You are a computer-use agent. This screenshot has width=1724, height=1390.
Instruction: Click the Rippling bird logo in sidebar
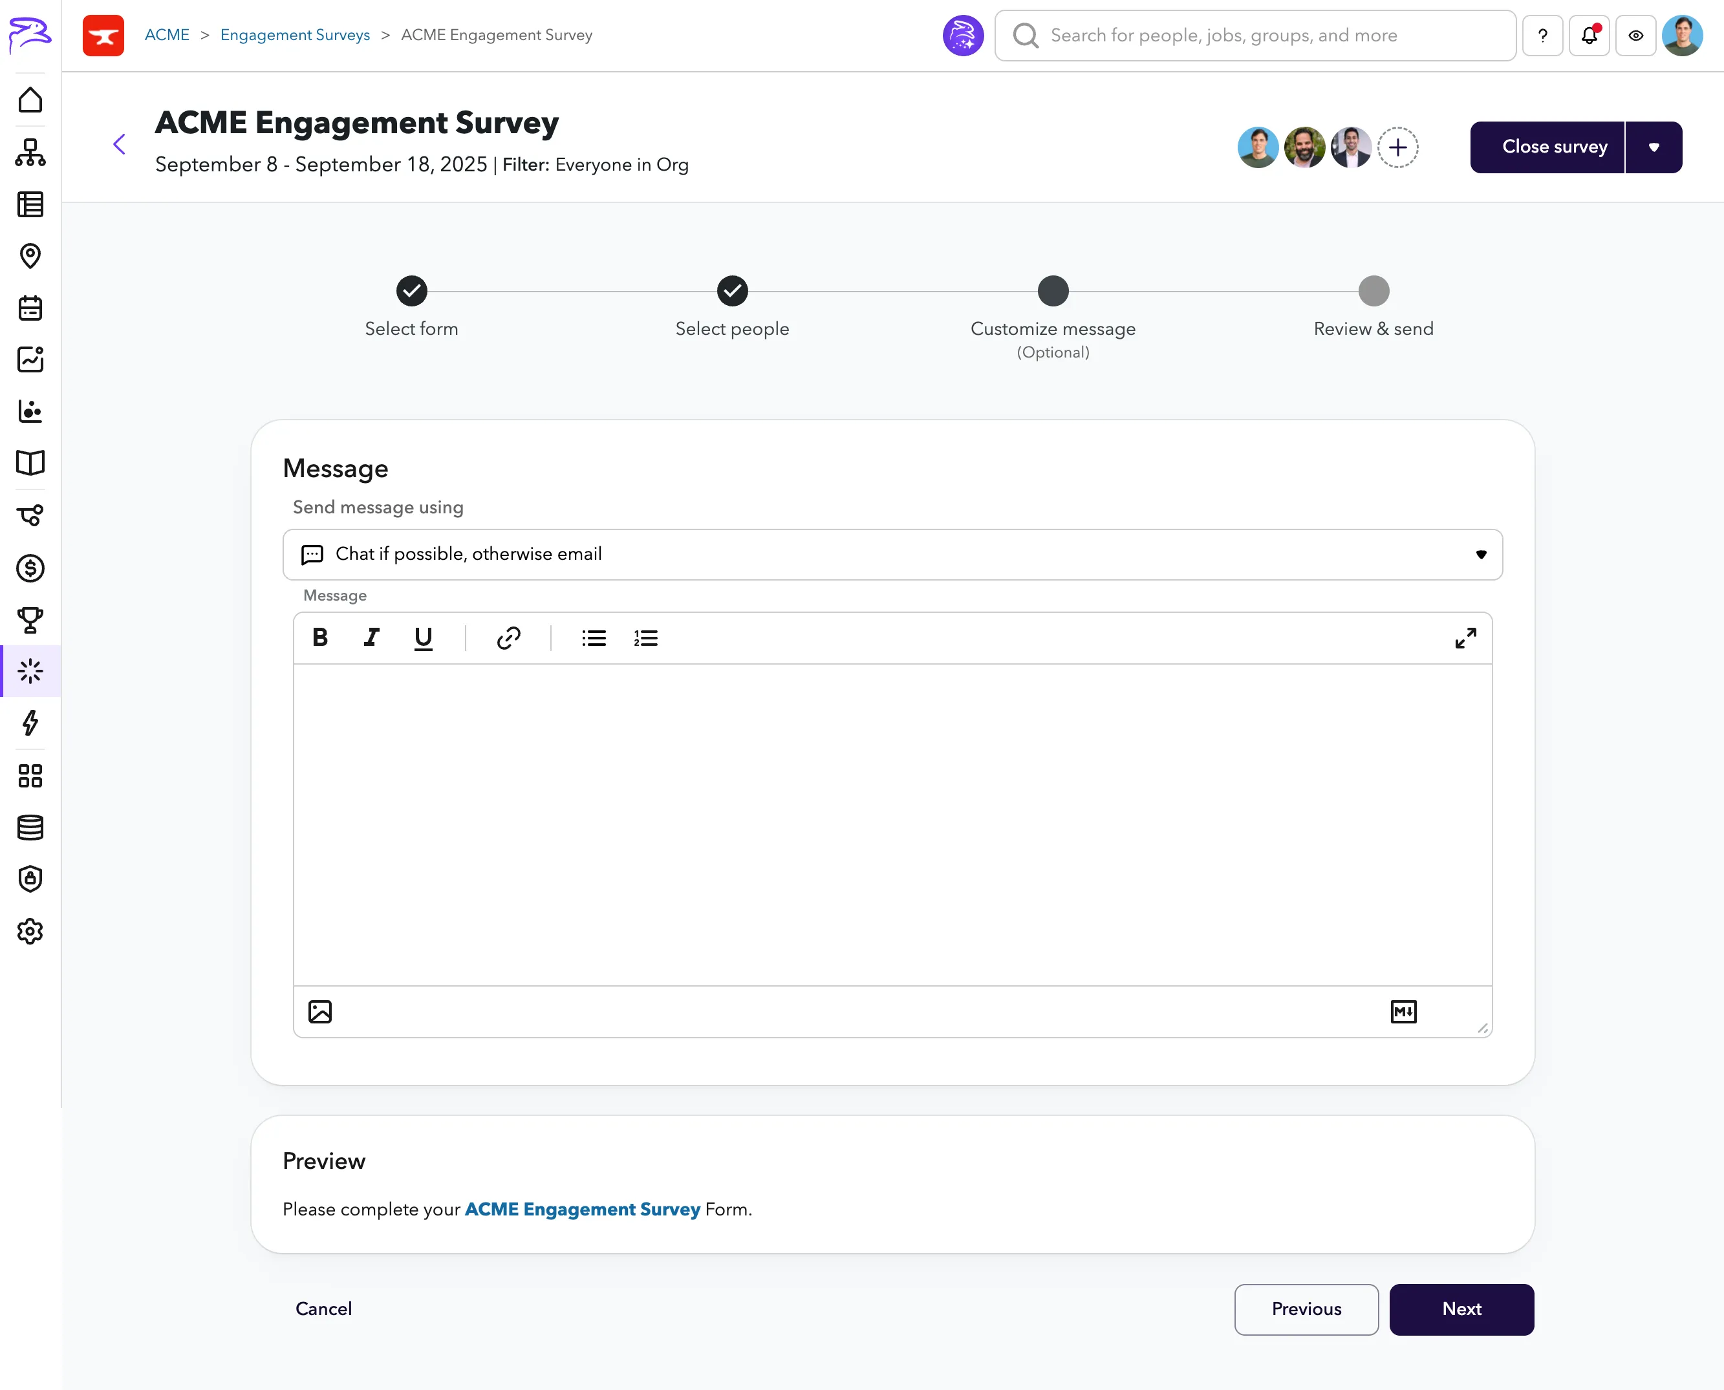tap(30, 35)
